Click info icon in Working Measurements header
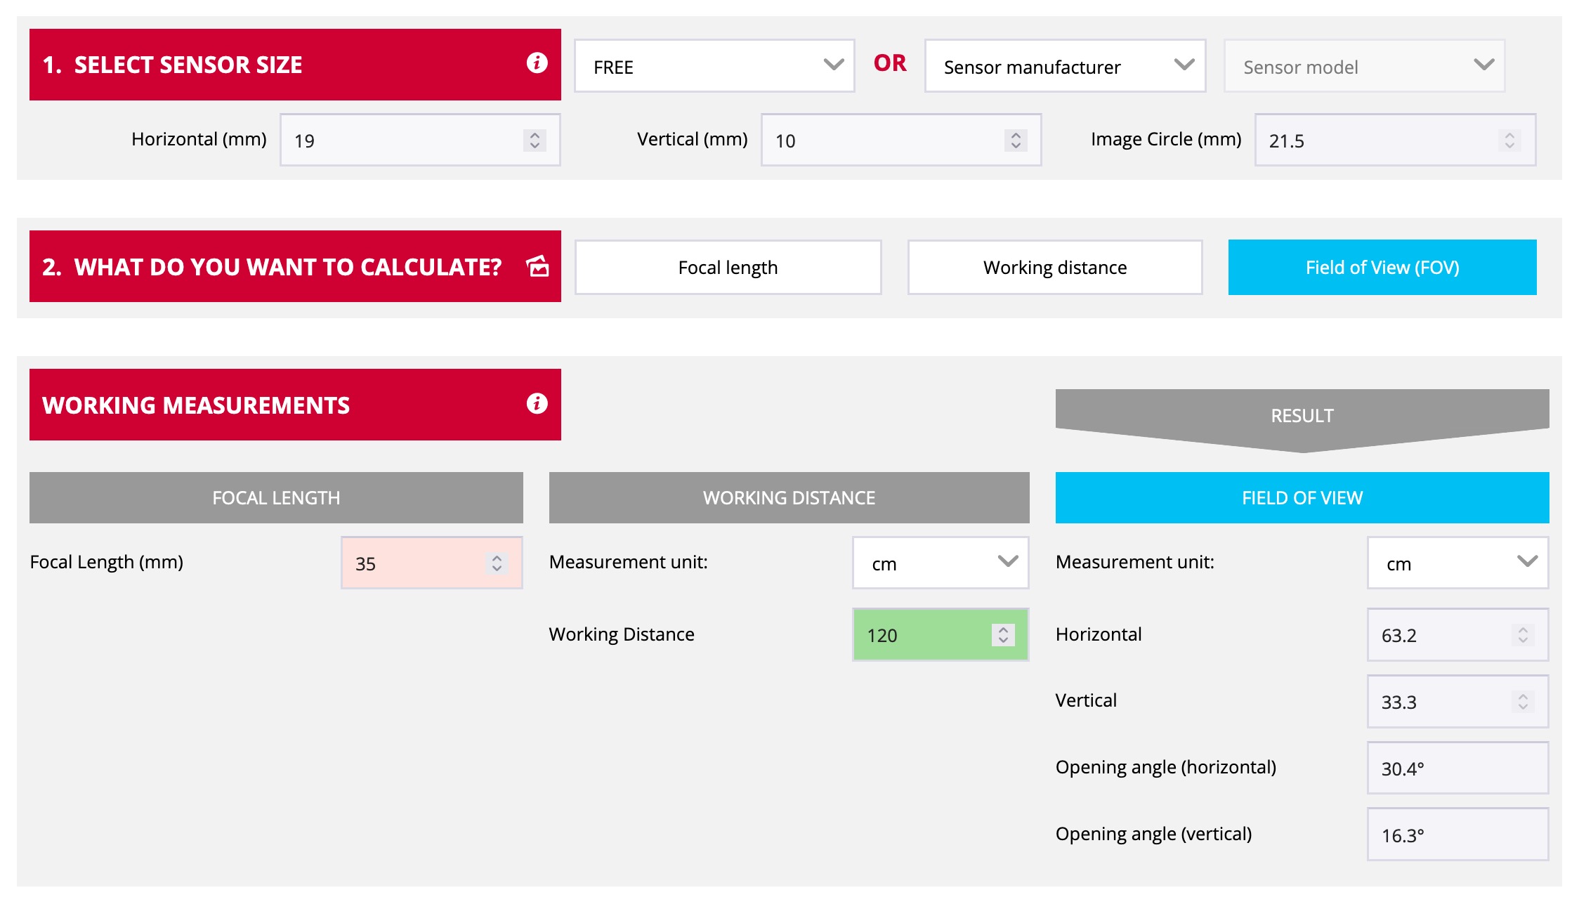 [x=537, y=404]
